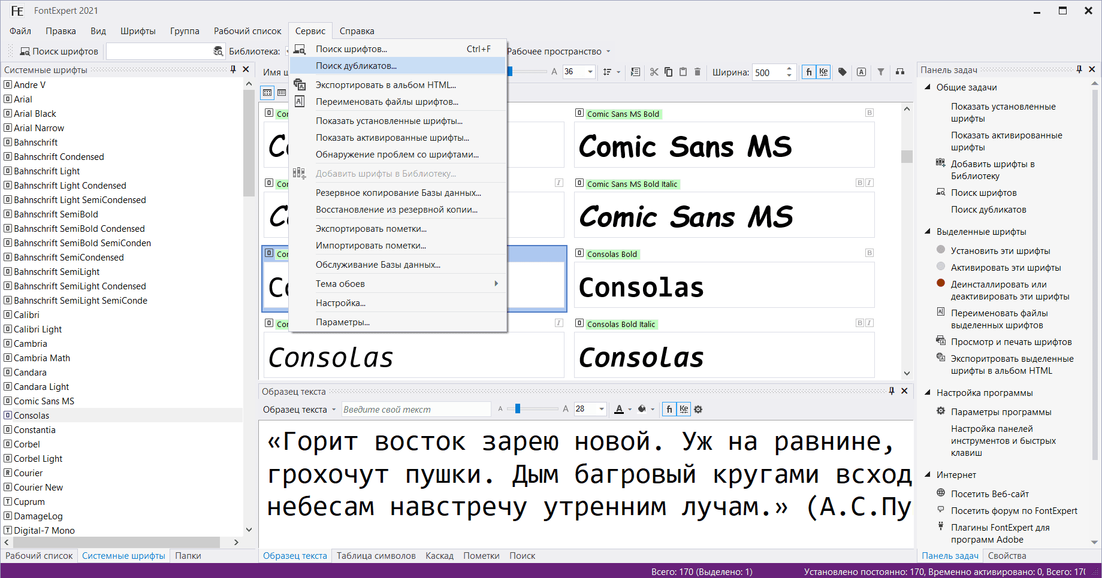Image resolution: width=1102 pixels, height=578 pixels.
Task: Pin the Панель задач panel
Action: (1079, 69)
